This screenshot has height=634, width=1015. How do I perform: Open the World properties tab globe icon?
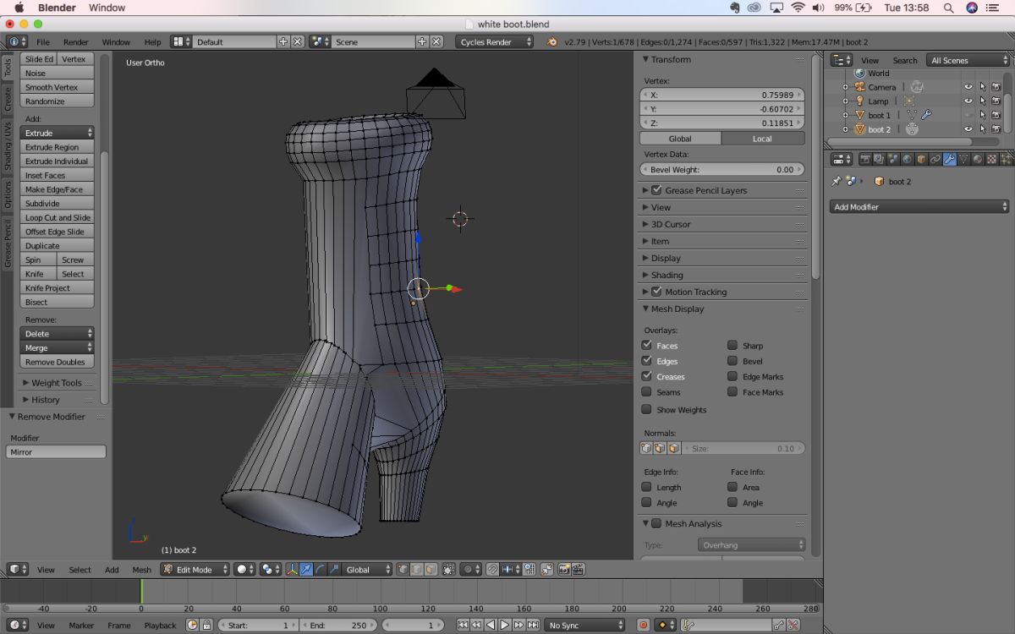pyautogui.click(x=907, y=159)
